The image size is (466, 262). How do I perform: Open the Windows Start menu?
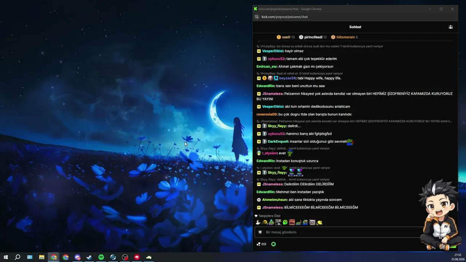tap(5, 257)
